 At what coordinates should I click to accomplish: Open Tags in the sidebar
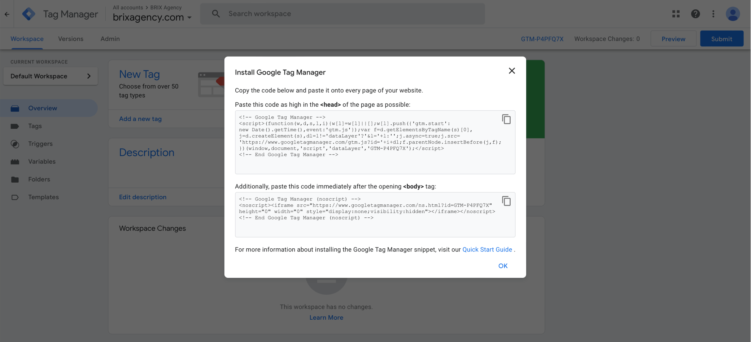tap(35, 126)
